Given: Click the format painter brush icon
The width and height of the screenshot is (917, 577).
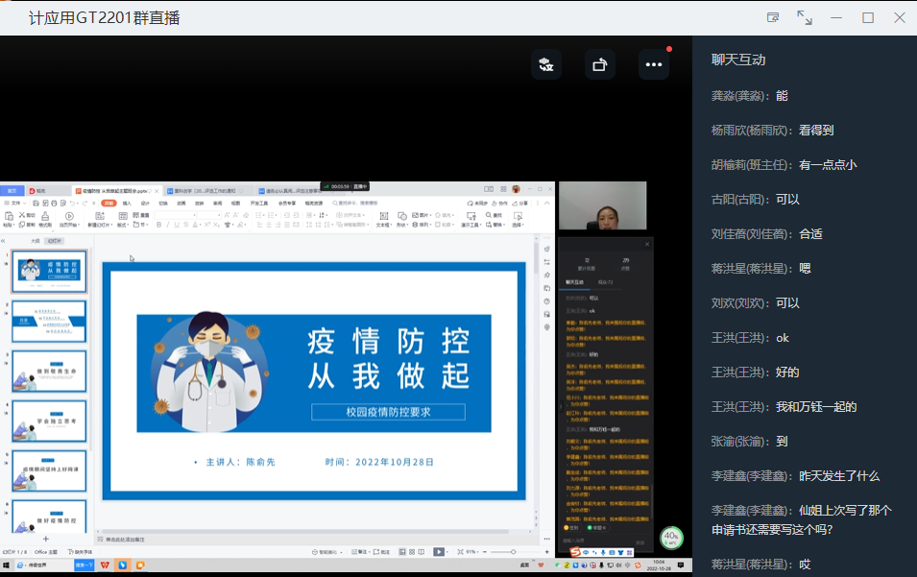Looking at the screenshot, I should click(45, 216).
